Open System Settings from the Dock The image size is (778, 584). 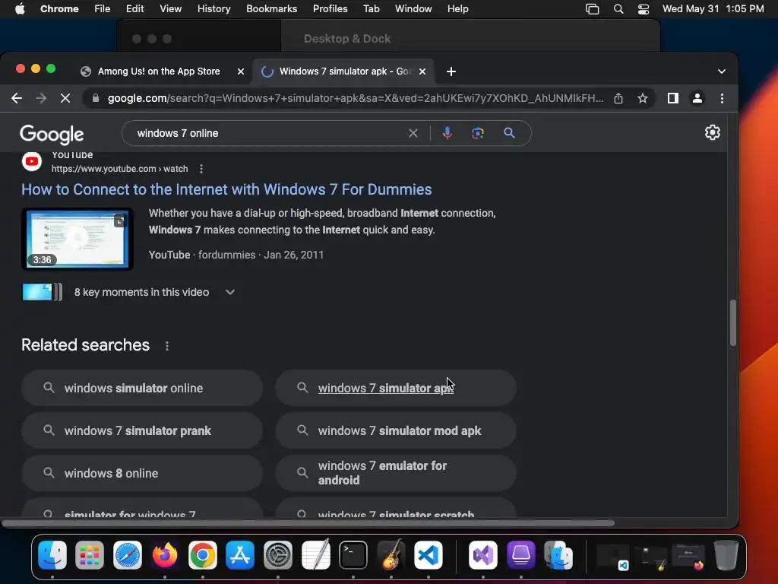click(x=278, y=555)
